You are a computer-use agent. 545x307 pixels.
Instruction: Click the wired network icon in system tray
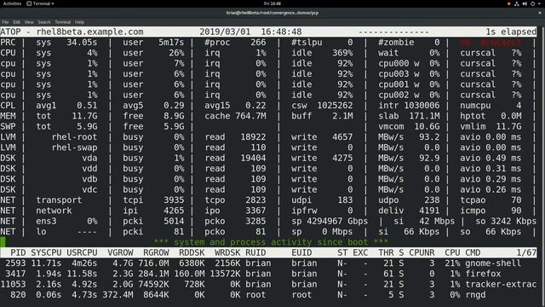point(517,3)
